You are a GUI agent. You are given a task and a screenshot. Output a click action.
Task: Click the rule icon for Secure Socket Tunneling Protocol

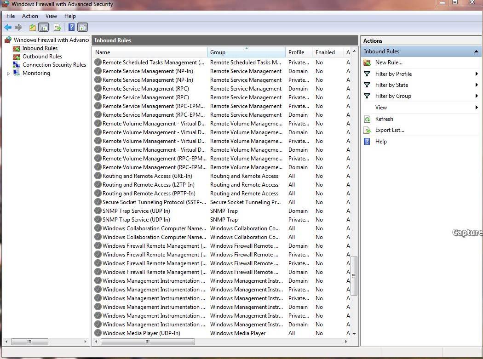click(98, 202)
